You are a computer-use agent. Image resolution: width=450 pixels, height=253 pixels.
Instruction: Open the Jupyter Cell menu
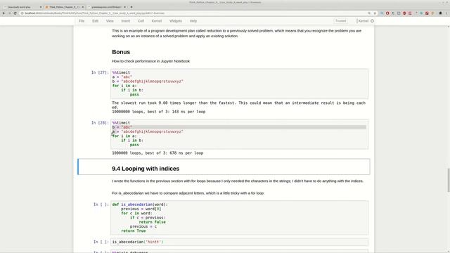[141, 21]
